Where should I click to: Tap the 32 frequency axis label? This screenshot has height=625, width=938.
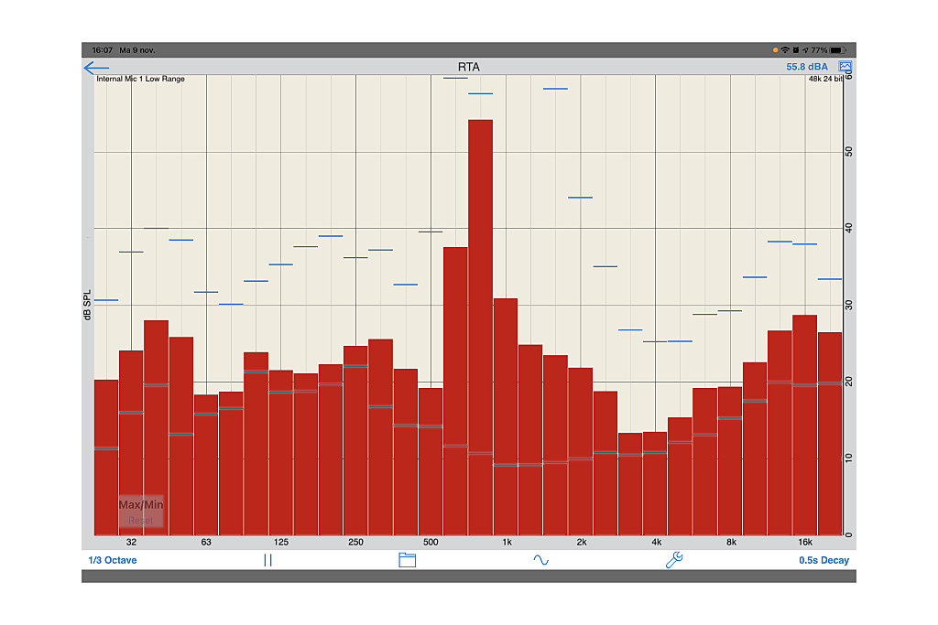(131, 542)
